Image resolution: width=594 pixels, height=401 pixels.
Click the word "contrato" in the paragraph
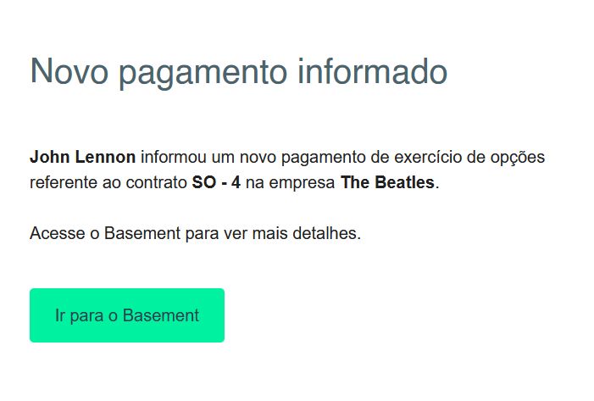click(x=158, y=182)
